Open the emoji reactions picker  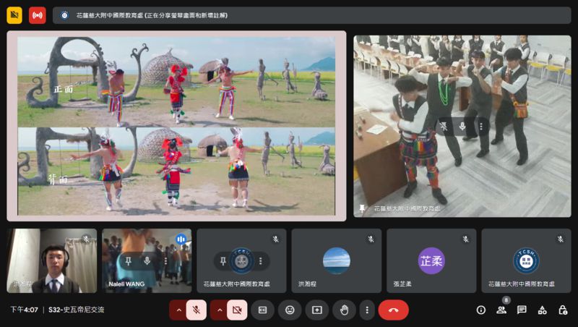pos(290,310)
